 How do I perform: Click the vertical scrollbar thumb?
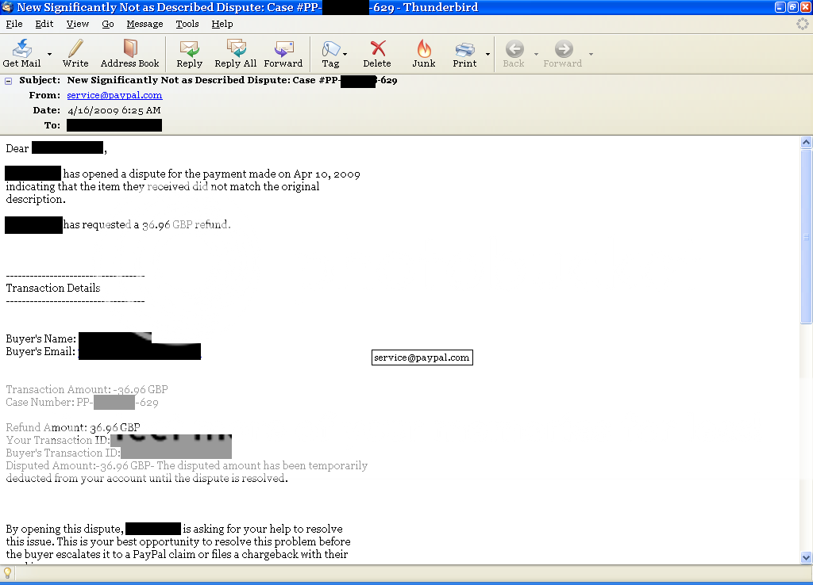(806, 237)
